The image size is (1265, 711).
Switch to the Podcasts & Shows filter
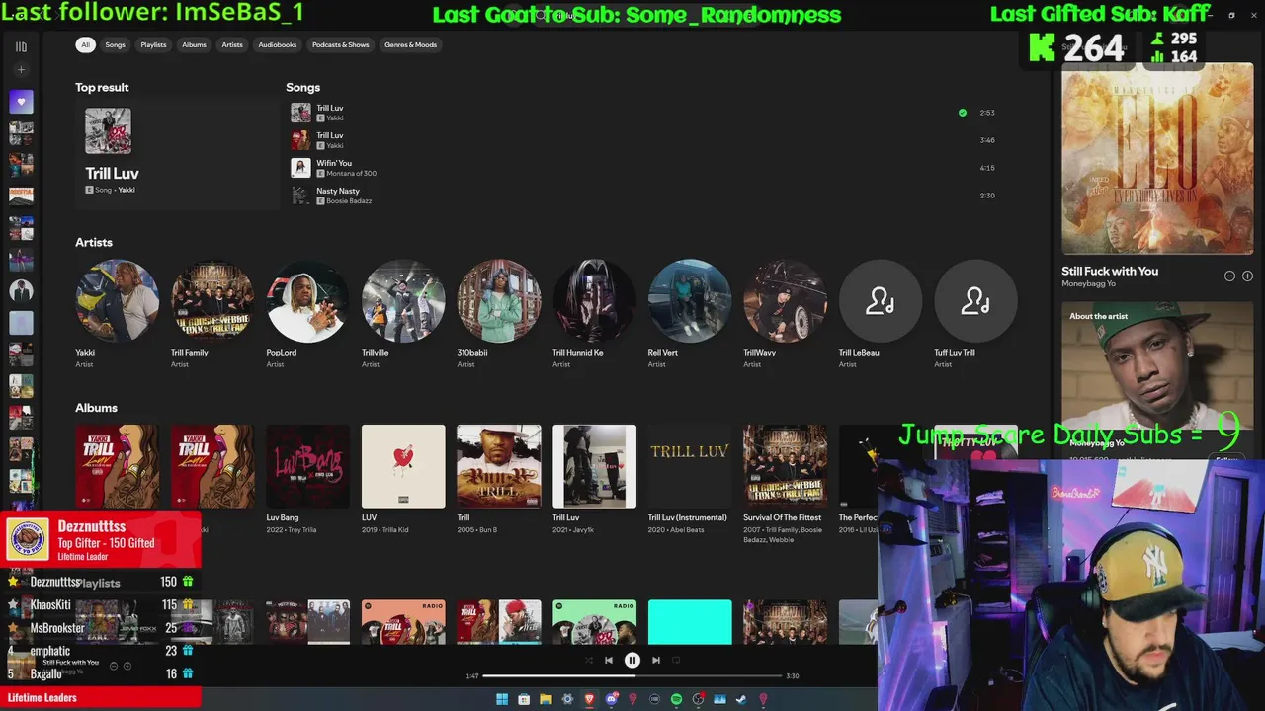click(x=341, y=44)
